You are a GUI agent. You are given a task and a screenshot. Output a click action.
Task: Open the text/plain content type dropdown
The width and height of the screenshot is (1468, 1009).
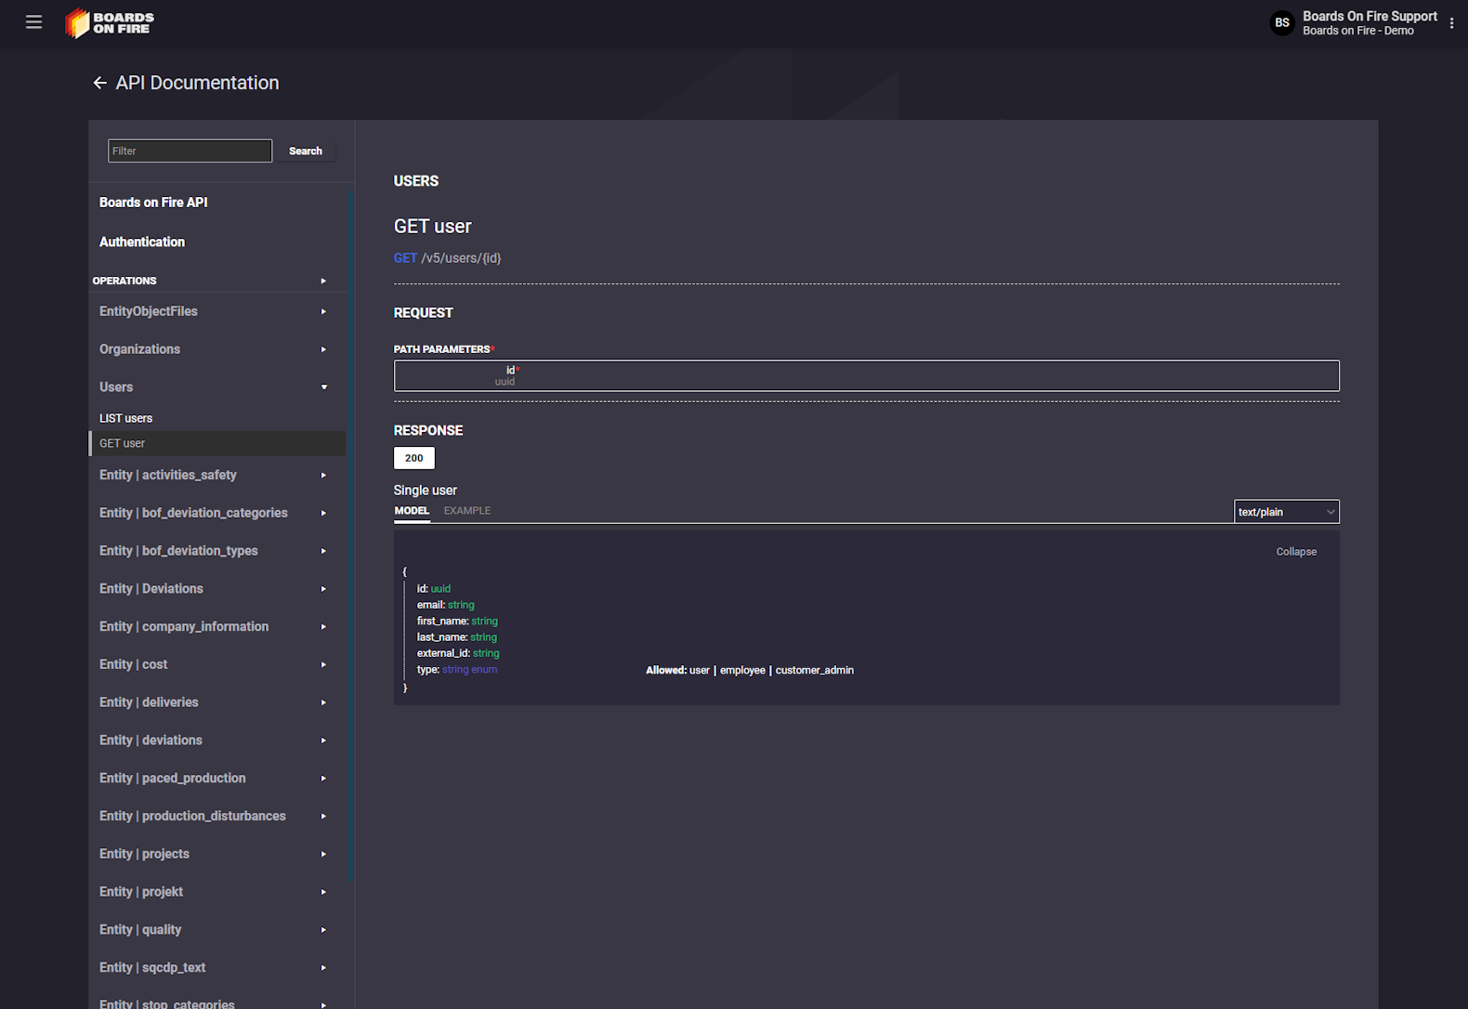tap(1286, 512)
